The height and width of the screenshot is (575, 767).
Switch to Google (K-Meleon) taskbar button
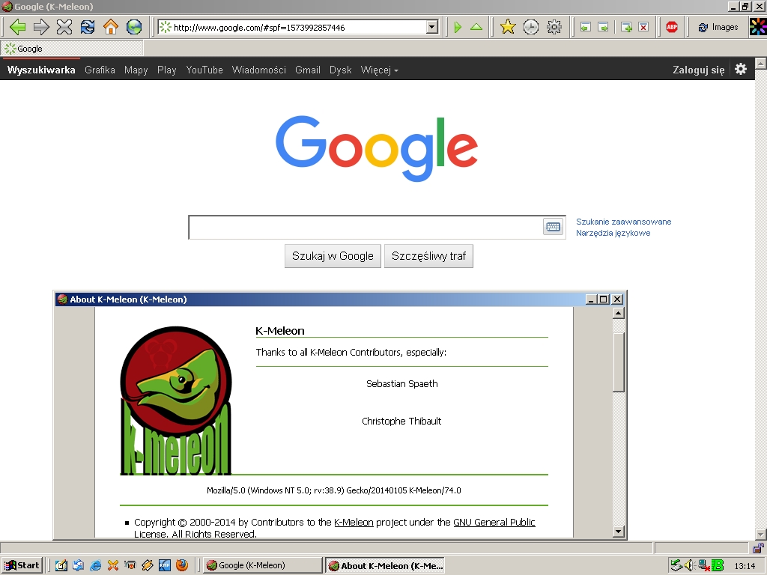tap(263, 565)
